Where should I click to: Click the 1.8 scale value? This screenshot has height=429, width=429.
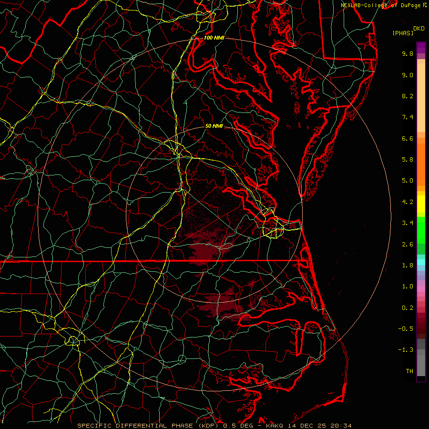click(x=408, y=266)
